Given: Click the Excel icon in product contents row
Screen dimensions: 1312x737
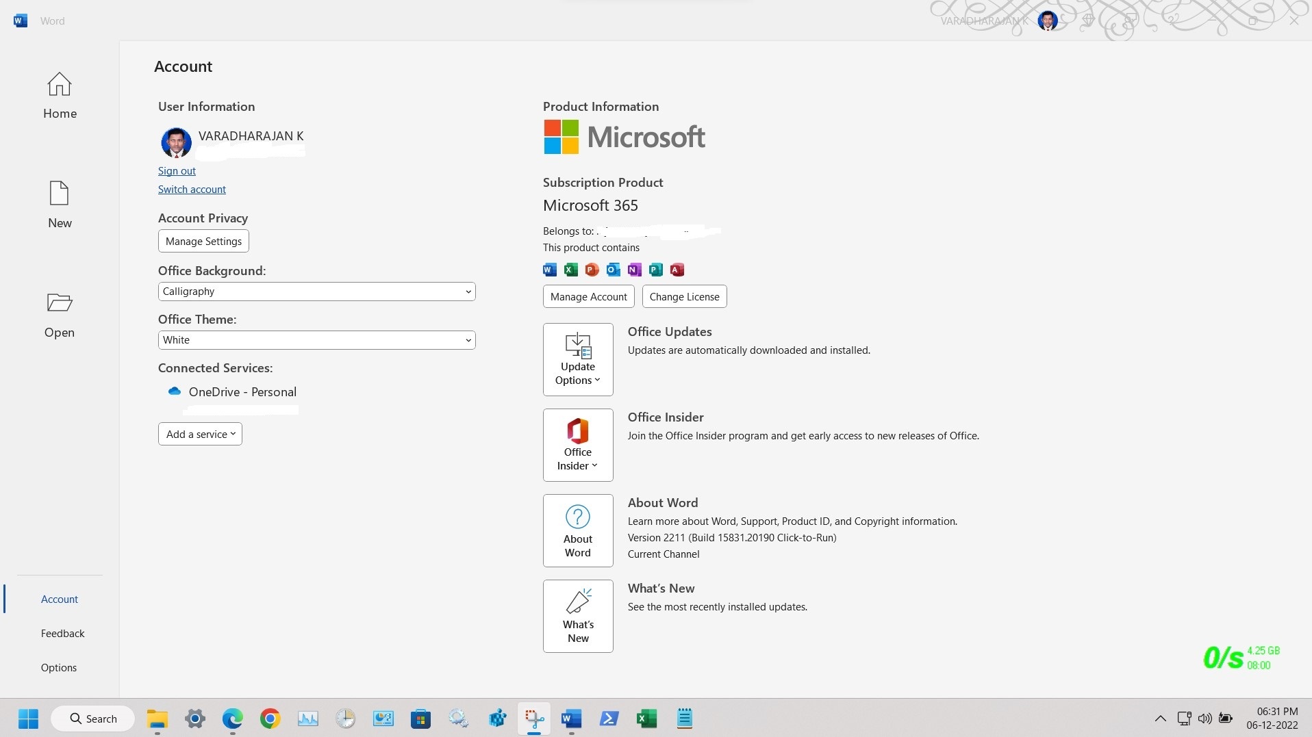Looking at the screenshot, I should 571,270.
